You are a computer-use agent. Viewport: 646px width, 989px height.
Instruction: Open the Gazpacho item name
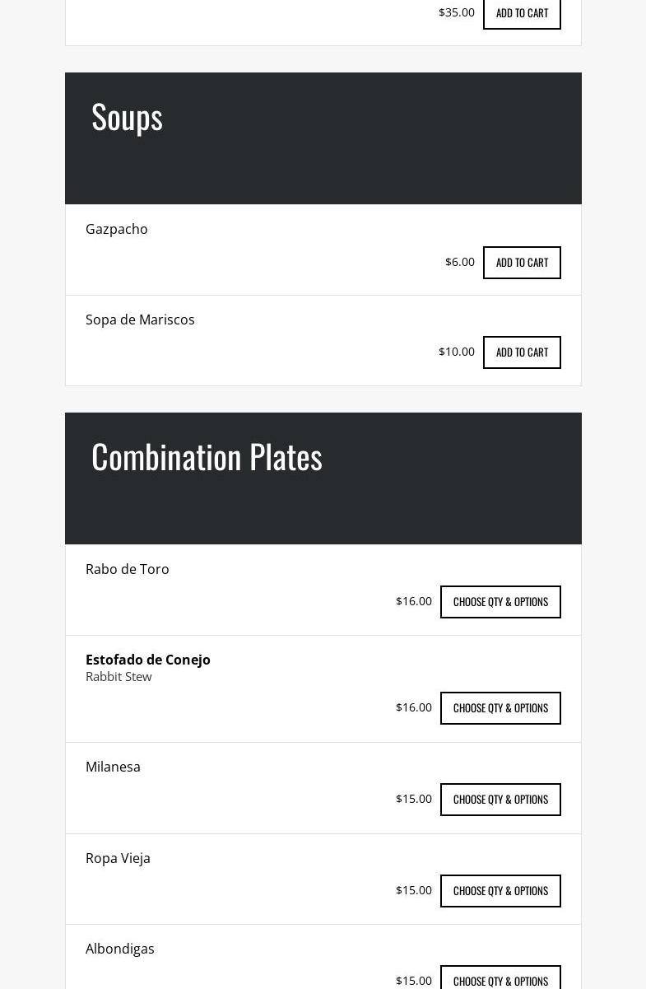tap(117, 229)
